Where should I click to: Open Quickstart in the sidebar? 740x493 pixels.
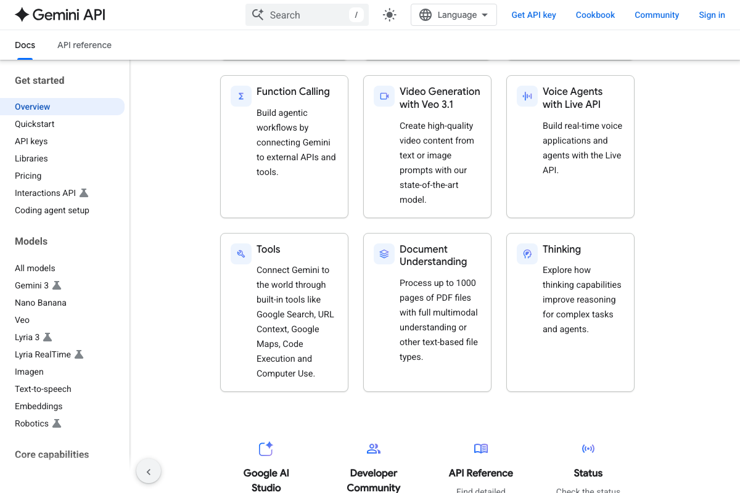(35, 124)
